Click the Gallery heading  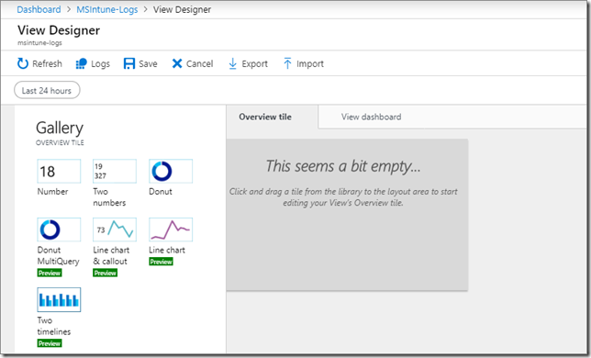coord(60,129)
